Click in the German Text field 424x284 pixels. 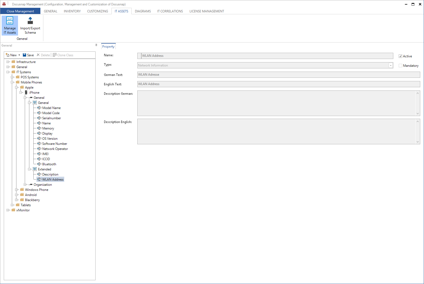pyautogui.click(x=279, y=75)
